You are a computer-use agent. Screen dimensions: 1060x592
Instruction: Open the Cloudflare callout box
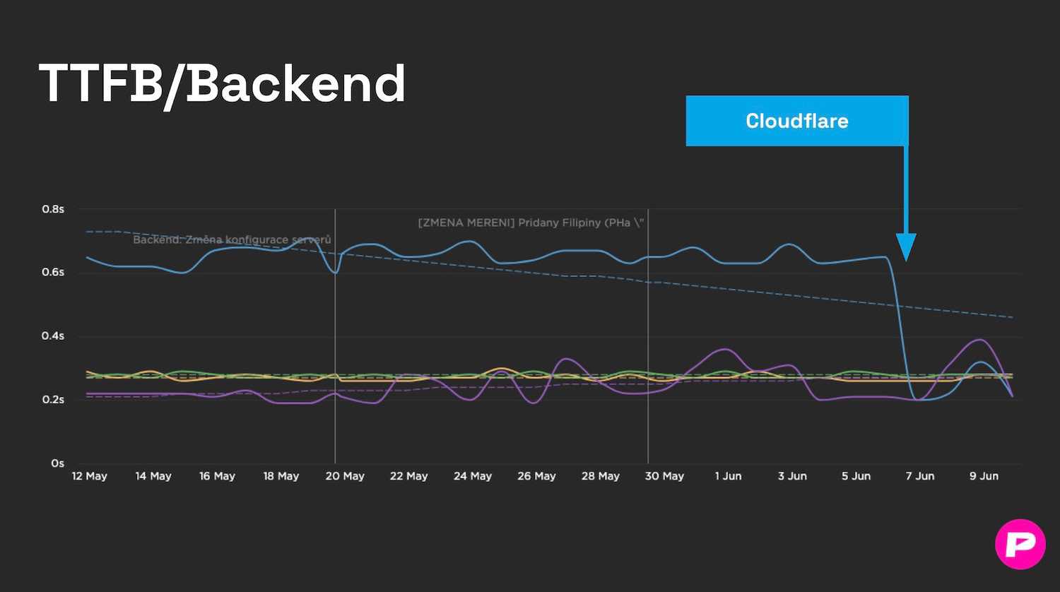pos(796,120)
